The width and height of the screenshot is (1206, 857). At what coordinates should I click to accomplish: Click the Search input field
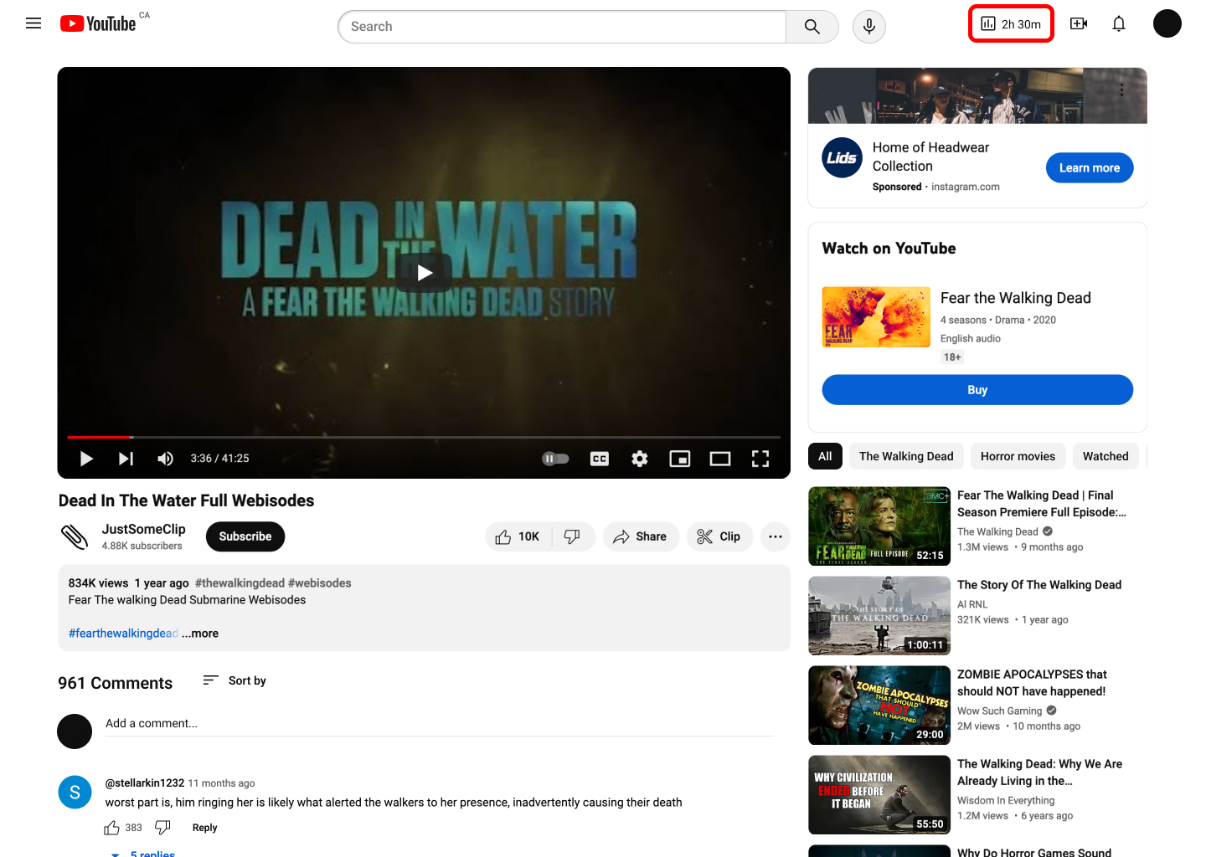pyautogui.click(x=562, y=27)
